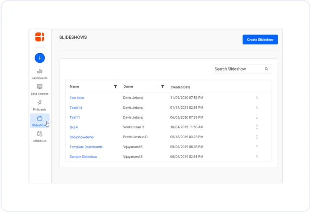Click the SLIDESHOWS page heading
Viewport: 310px width, 212px height.
click(x=73, y=37)
